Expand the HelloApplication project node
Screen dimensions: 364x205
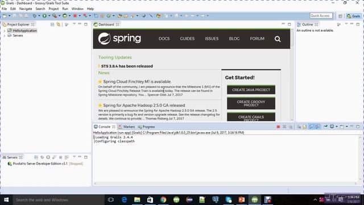click(x=5, y=31)
